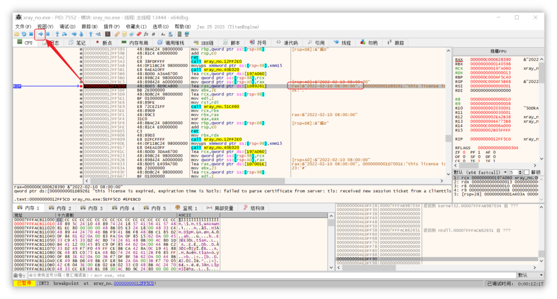Click the Run Till Return icon
Image resolution: width=557 pixels, height=299 pixels.
[91, 34]
